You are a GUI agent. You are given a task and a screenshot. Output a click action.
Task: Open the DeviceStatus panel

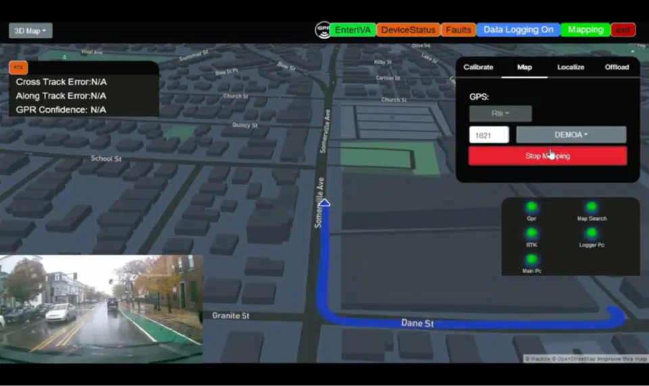(x=408, y=30)
